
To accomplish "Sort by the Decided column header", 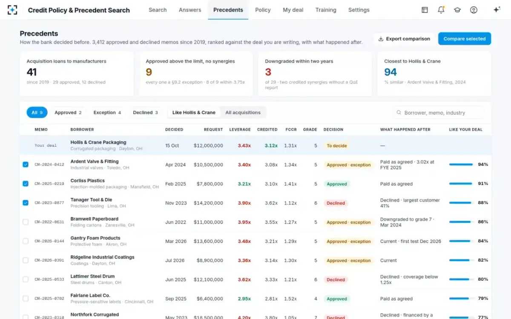I will click(x=174, y=129).
